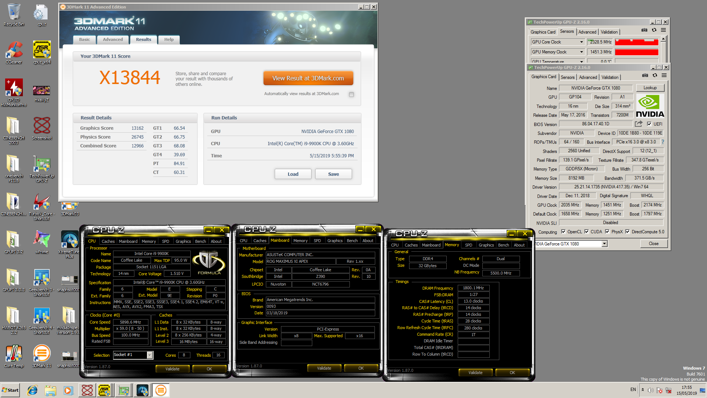
Task: Select the TurboV_Core shortcut icon
Action: click(x=42, y=207)
